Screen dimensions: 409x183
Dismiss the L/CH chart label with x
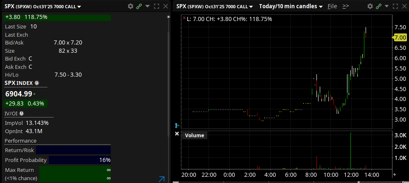[x=184, y=18]
